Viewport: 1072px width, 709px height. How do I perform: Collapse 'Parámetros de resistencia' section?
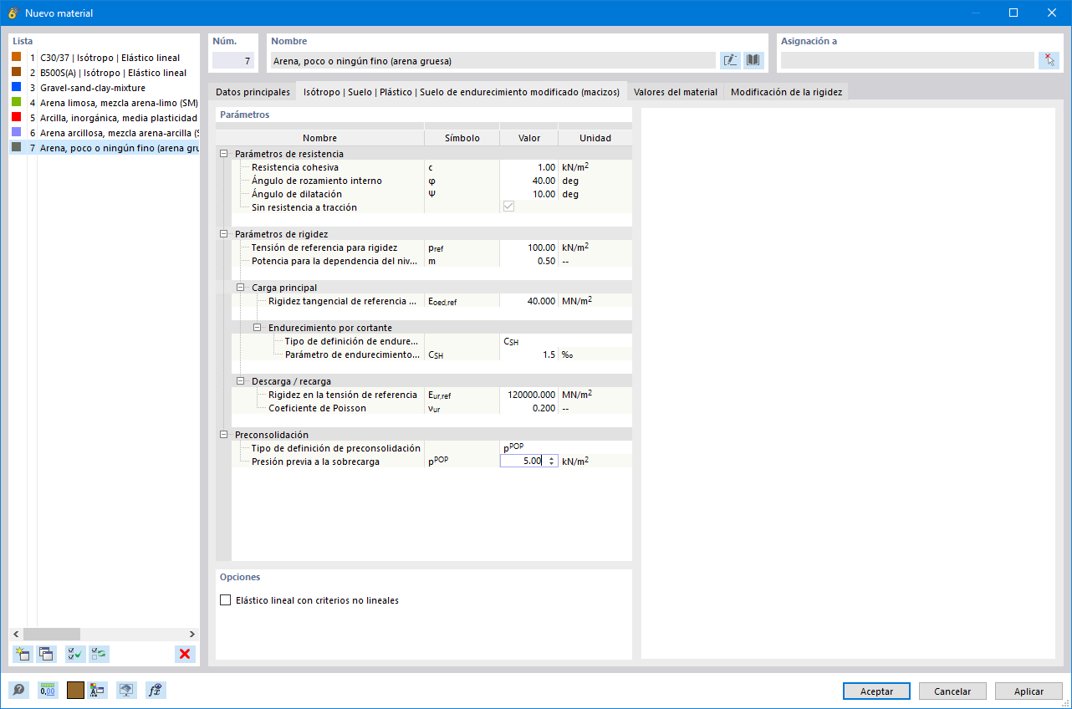click(x=224, y=154)
